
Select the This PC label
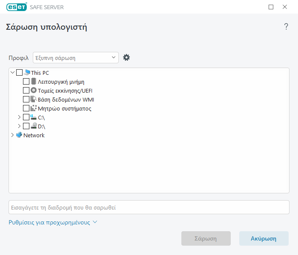(40, 73)
